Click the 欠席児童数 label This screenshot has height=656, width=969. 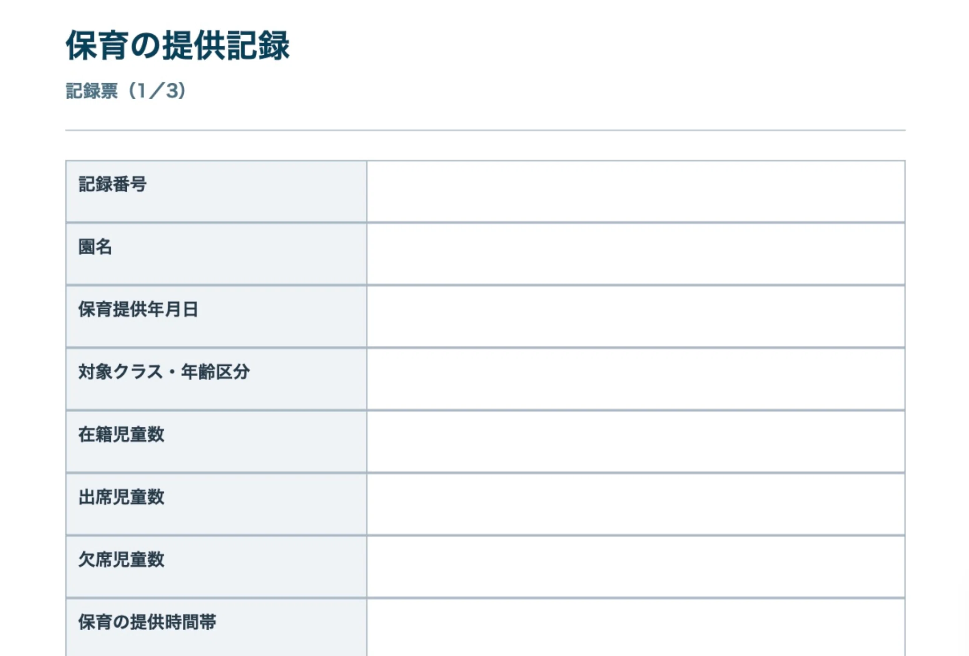pyautogui.click(x=121, y=560)
